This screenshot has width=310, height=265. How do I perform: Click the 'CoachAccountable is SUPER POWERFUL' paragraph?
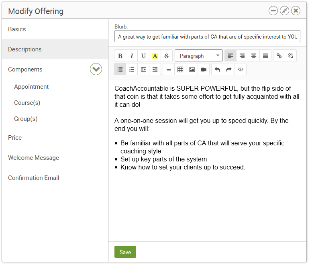[x=207, y=97]
